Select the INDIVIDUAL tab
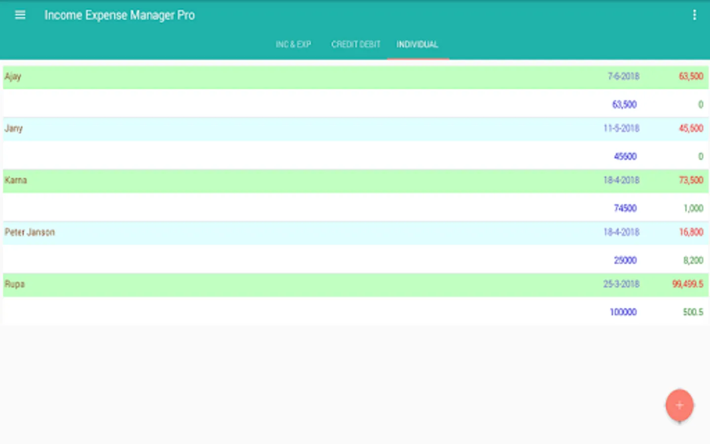Screen dimensions: 710x444 click(x=418, y=44)
